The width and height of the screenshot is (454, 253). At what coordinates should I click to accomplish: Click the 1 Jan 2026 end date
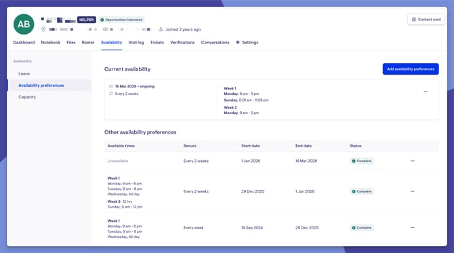[x=305, y=191]
